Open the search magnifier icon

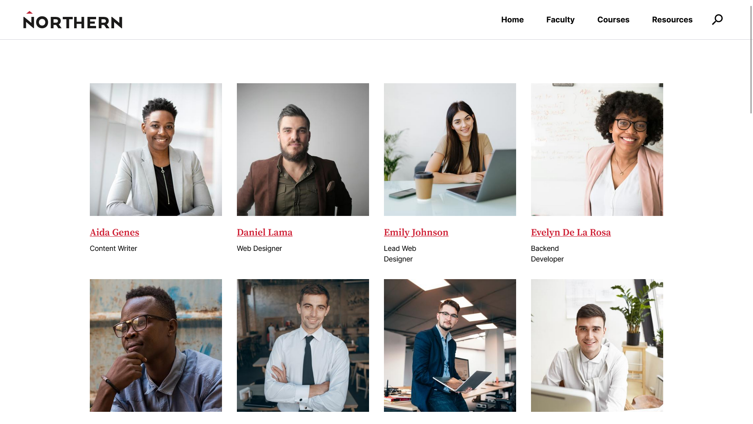tap(717, 20)
